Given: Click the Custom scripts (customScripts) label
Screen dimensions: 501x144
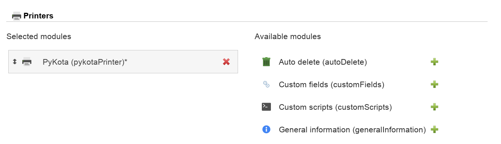Looking at the screenshot, I should [x=335, y=107].
